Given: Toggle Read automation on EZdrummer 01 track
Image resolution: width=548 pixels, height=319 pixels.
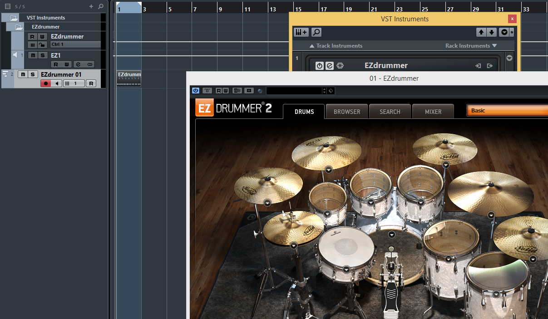Looking at the screenshot, I should pos(91,83).
